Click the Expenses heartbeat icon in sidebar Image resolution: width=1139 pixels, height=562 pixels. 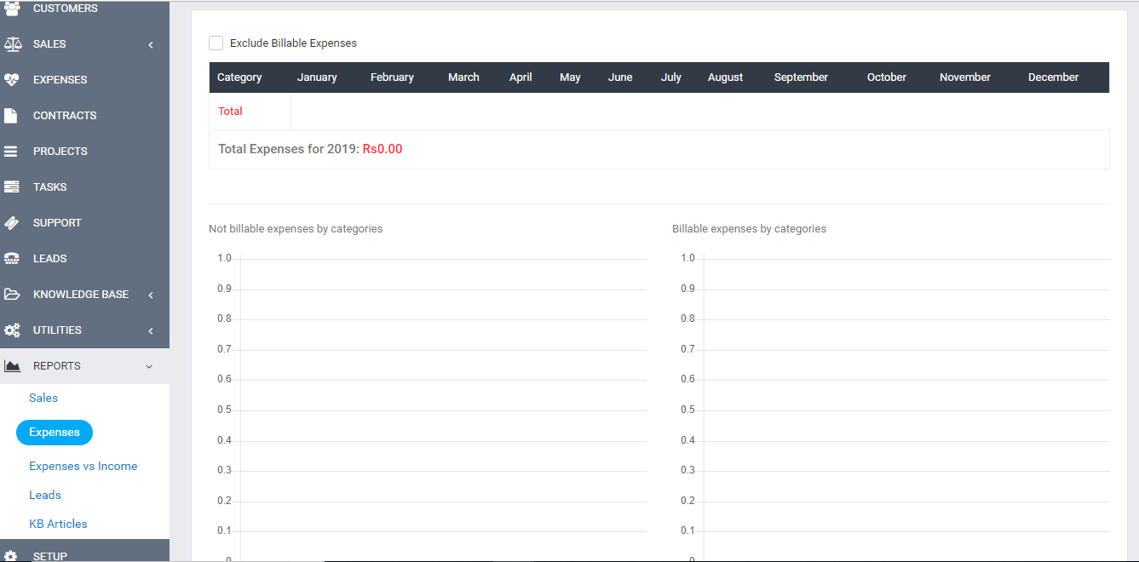click(x=12, y=80)
